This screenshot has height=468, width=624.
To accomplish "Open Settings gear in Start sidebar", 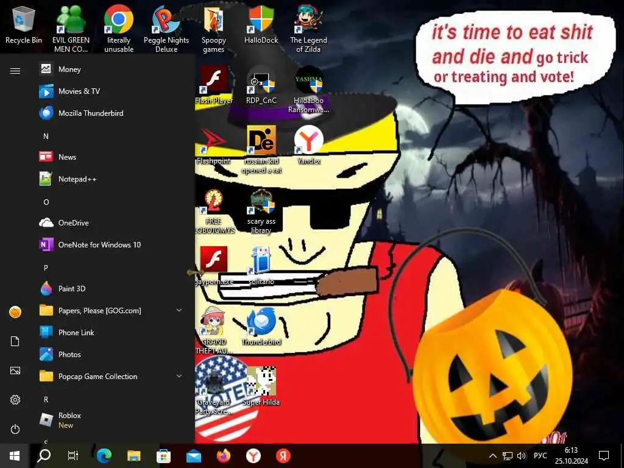I will [15, 400].
